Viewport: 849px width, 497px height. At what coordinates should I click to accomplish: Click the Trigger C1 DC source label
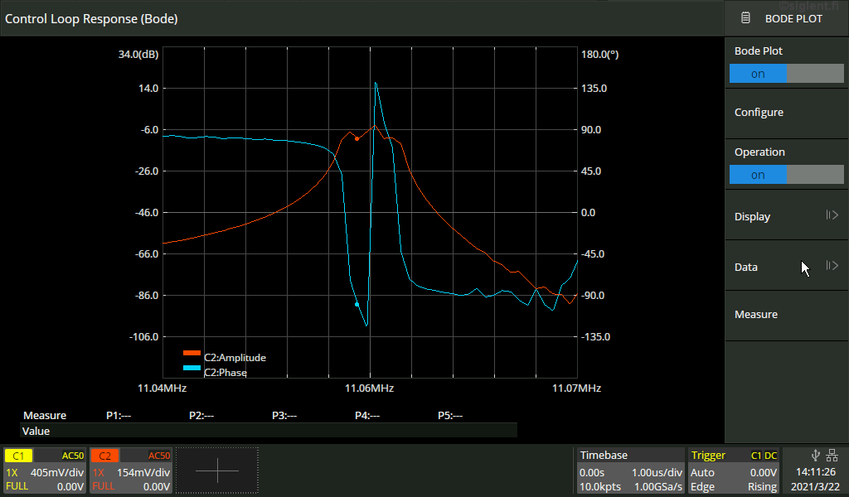click(x=764, y=456)
